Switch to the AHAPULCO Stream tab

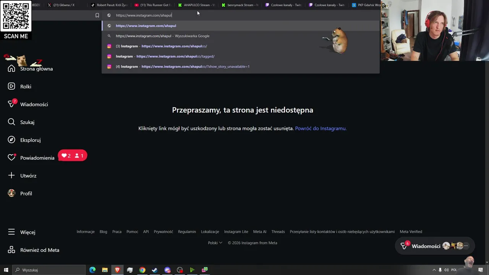pos(196,5)
